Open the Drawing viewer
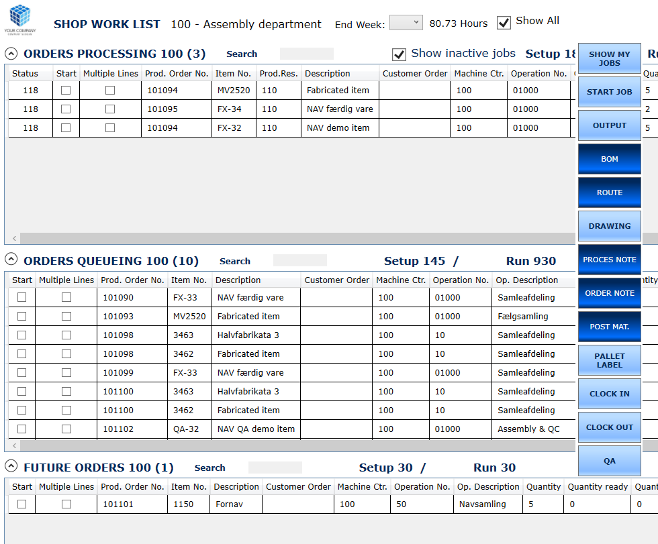Image resolution: width=658 pixels, height=544 pixels. click(609, 225)
